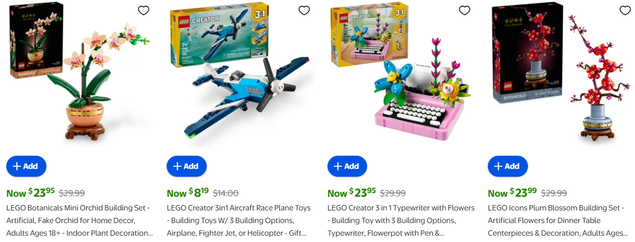
Task: View the Plum Blossom product image
Action: (x=561, y=75)
